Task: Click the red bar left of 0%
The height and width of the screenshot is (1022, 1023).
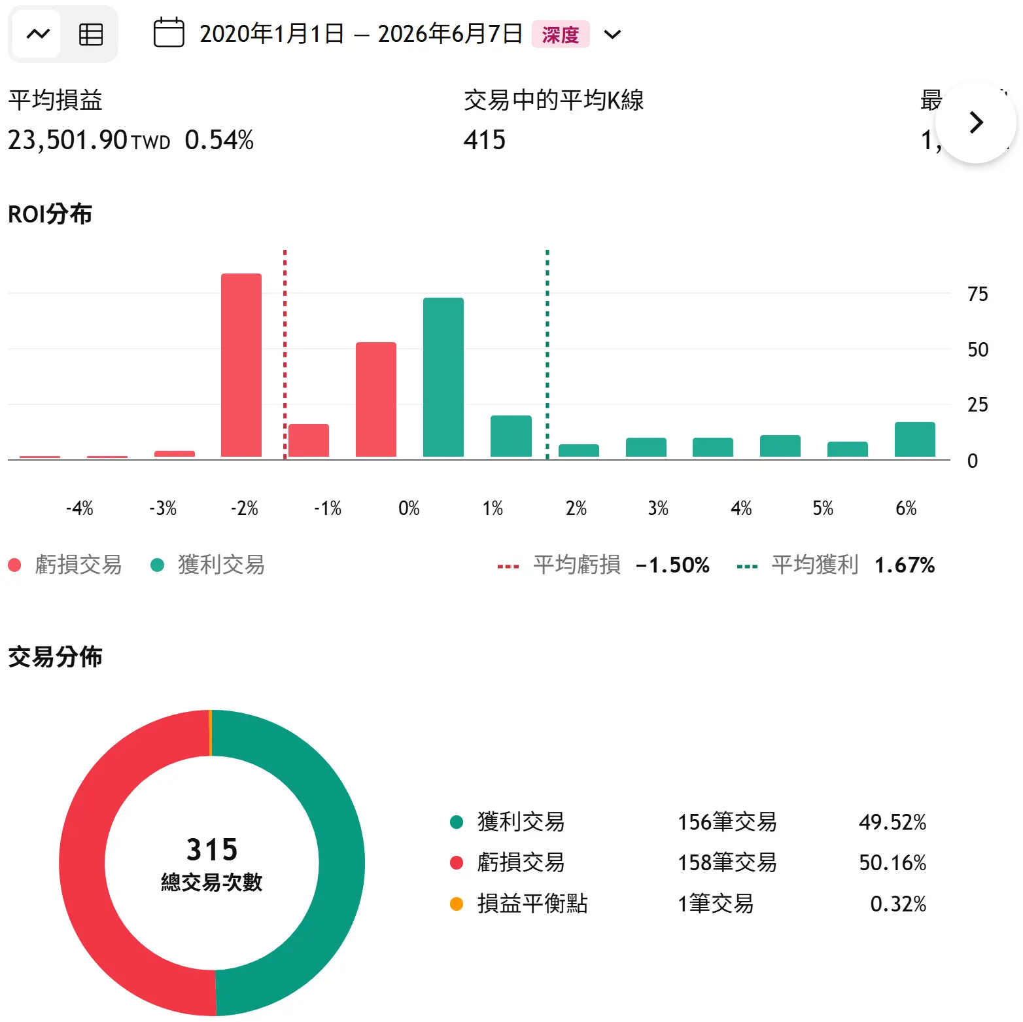Action: (x=376, y=399)
